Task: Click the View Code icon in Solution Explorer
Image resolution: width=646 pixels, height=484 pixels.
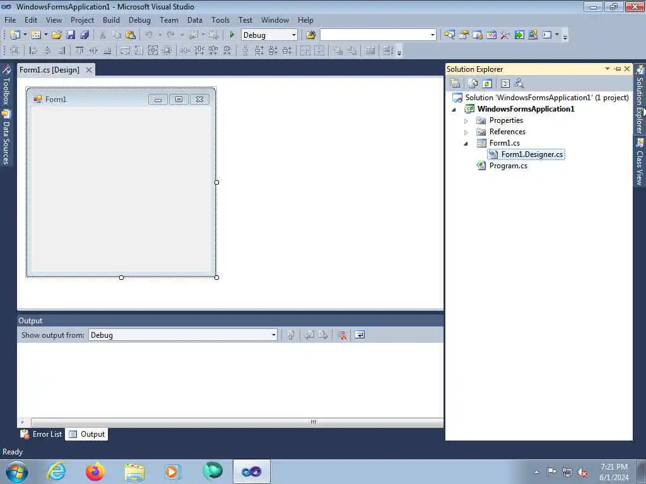Action: [505, 84]
